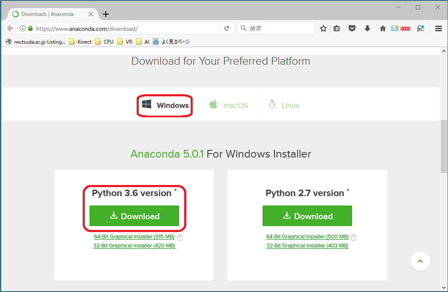The width and height of the screenshot is (448, 292).
Task: Click 64-Bit Graphical Installer (515 MB) link
Action: (134, 237)
